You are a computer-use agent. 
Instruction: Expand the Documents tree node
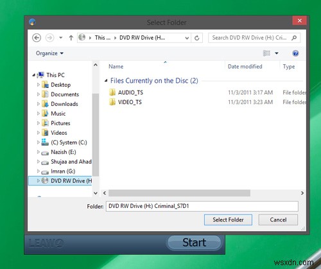pyautogui.click(x=39, y=94)
